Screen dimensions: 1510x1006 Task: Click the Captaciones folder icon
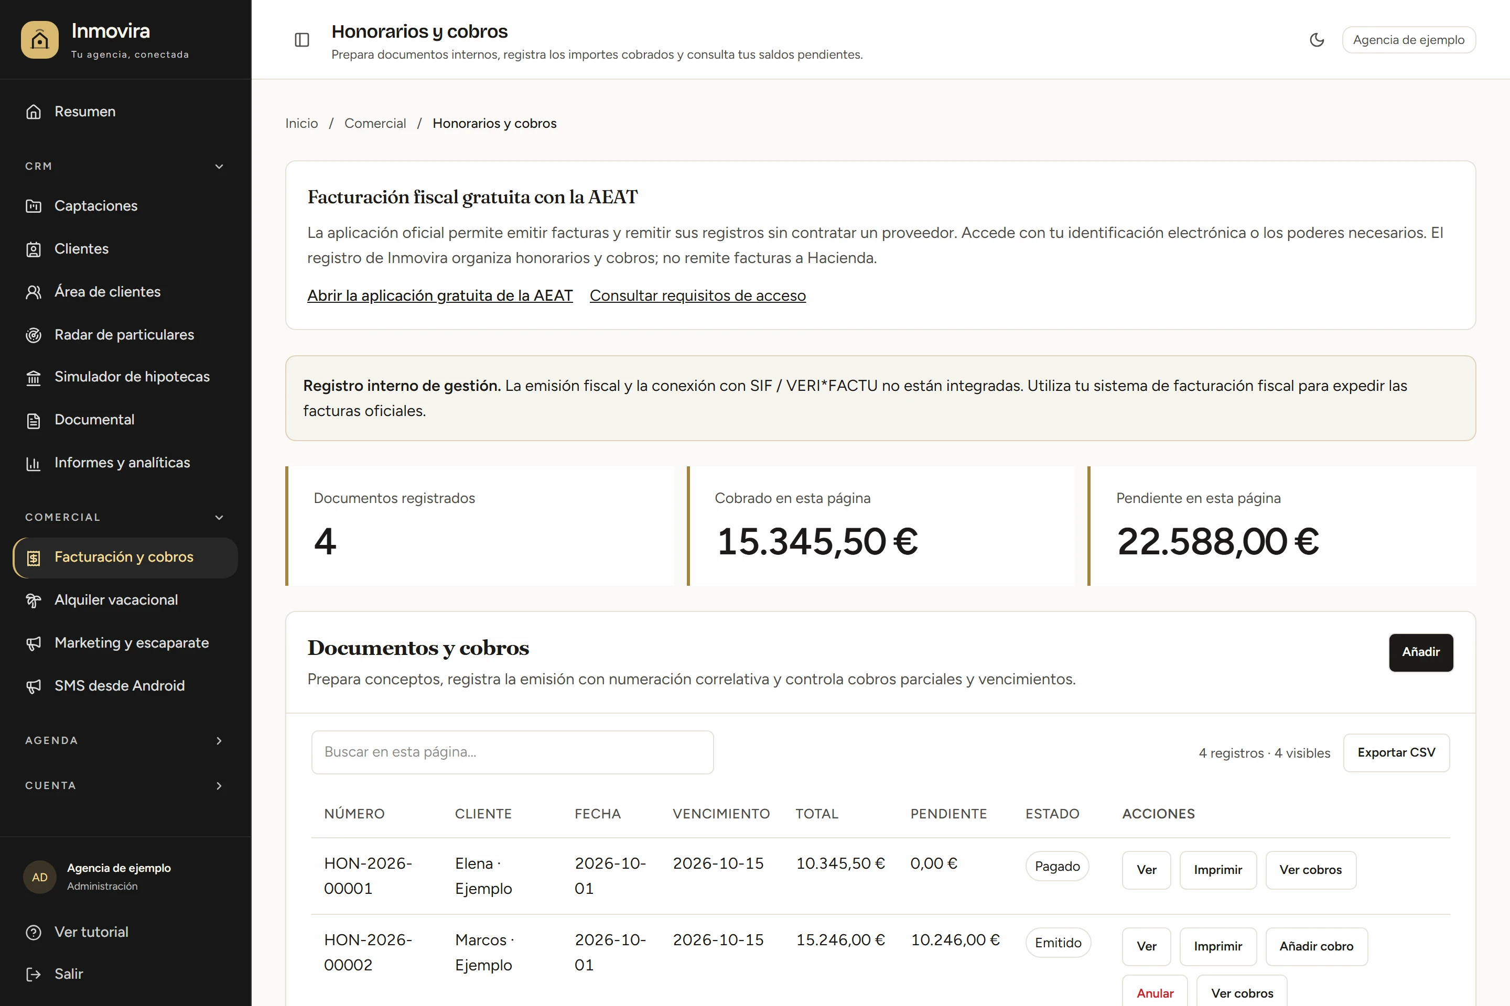[34, 206]
